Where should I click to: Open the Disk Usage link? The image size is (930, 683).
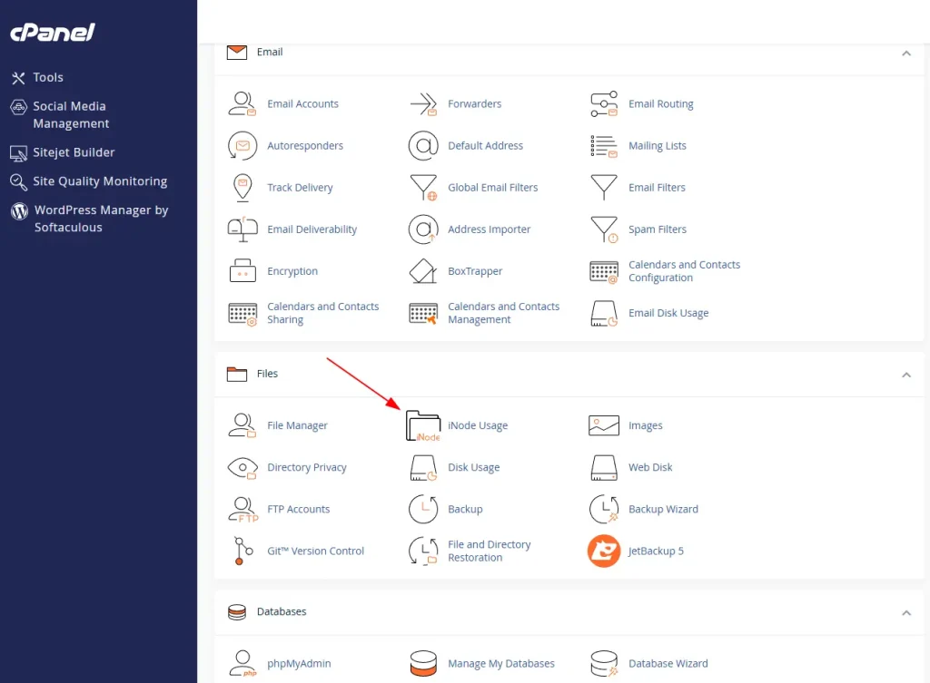point(473,467)
